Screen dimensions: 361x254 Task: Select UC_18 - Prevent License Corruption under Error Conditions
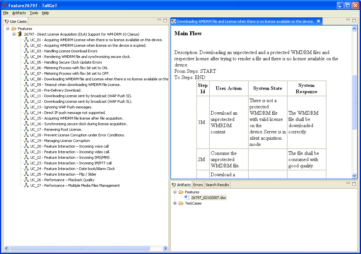click(x=77, y=135)
